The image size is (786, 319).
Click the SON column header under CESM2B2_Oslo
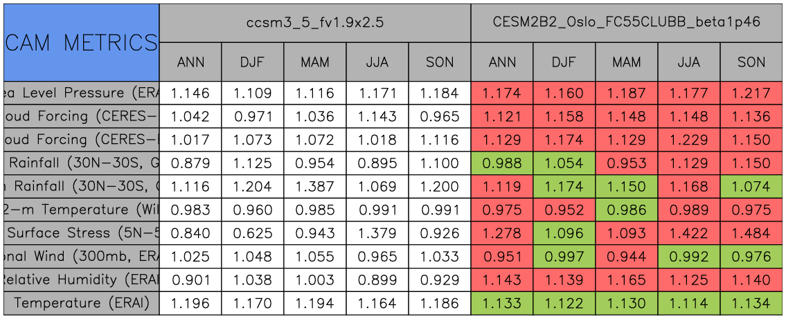point(751,62)
